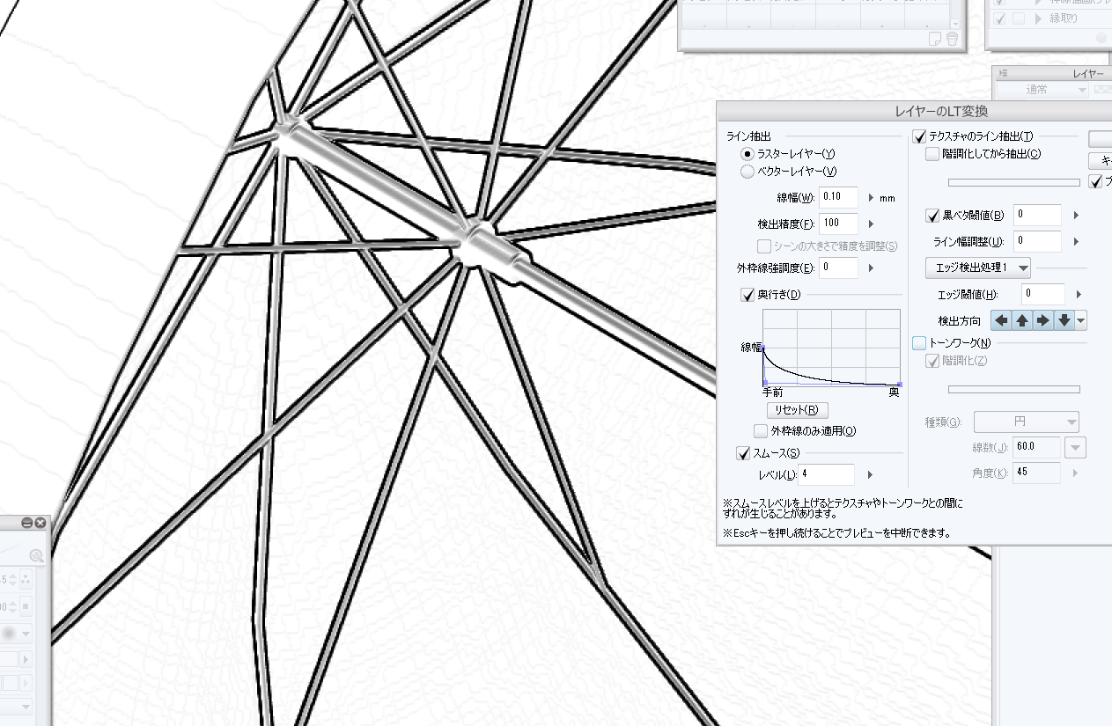
Task: Click the top panel scroll down arrow
Action: tap(956, 23)
